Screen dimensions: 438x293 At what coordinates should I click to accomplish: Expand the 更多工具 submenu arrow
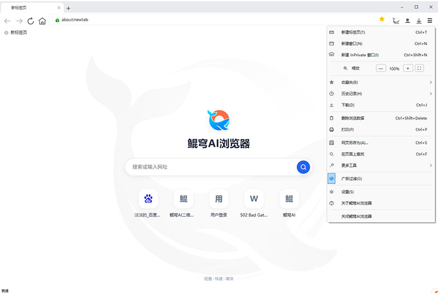coord(430,165)
